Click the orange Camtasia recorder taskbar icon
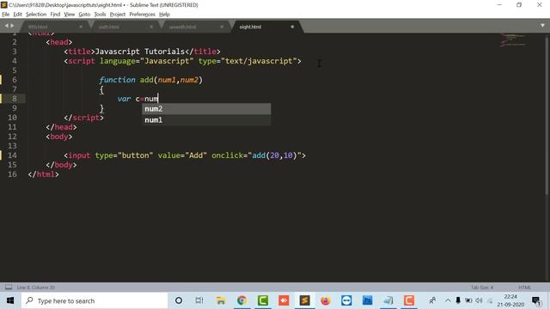 click(409, 300)
